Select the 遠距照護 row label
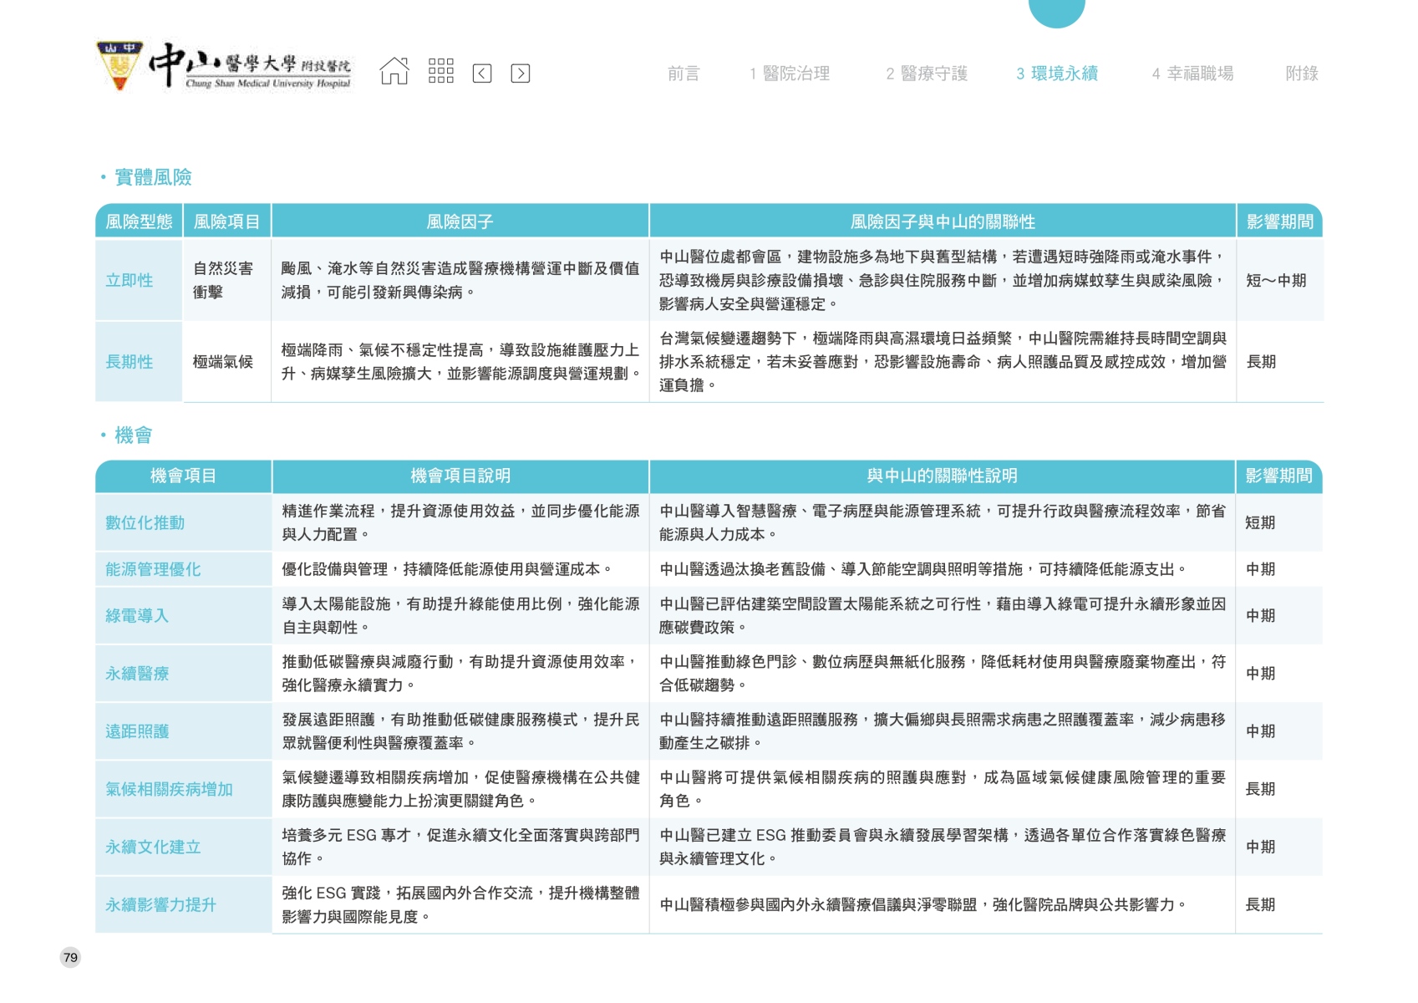The width and height of the screenshot is (1418, 1003). point(137,731)
